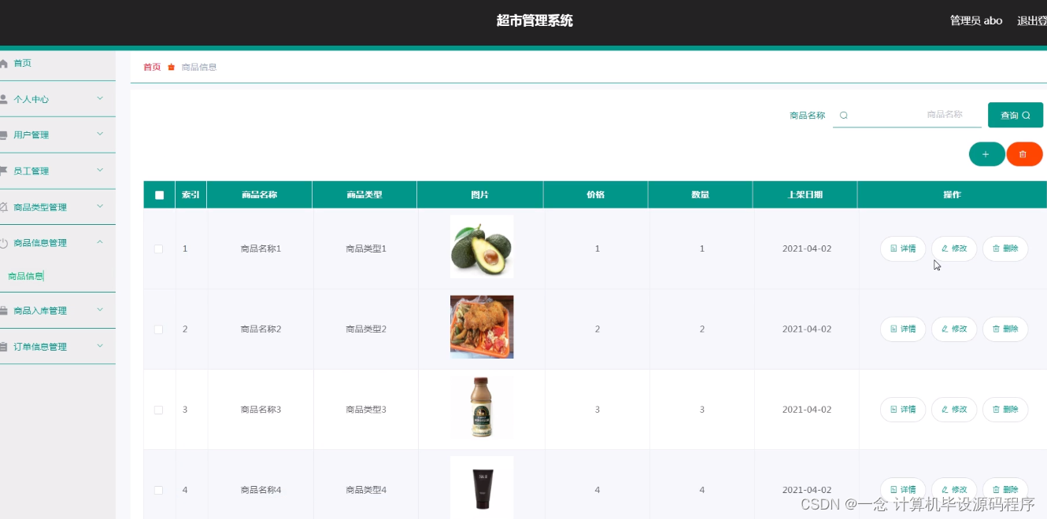1047x519 pixels.
Task: Click the home icon beside 首页 menu
Action: tap(6, 63)
